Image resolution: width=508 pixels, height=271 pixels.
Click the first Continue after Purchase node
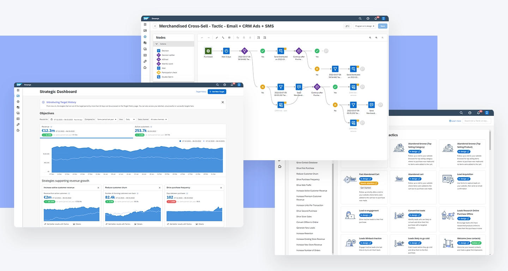coord(299,51)
